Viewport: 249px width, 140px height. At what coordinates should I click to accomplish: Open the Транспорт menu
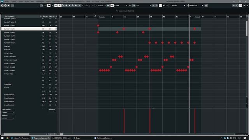[x=56, y=2]
